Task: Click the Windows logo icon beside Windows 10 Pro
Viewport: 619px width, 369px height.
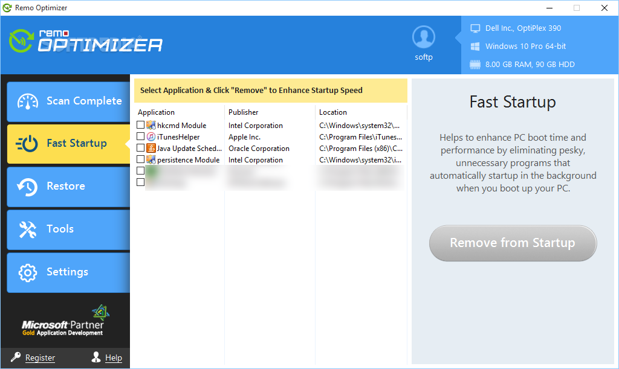Action: click(475, 47)
